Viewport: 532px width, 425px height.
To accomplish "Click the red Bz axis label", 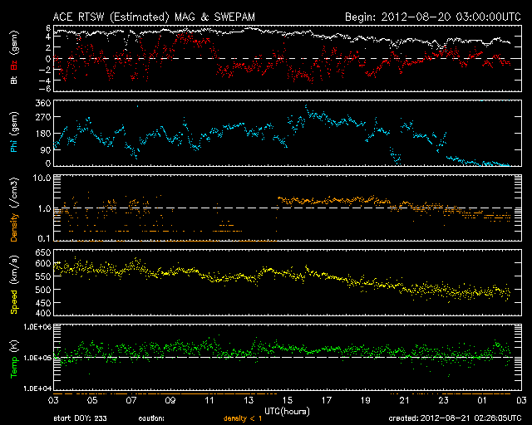I will (x=14, y=65).
